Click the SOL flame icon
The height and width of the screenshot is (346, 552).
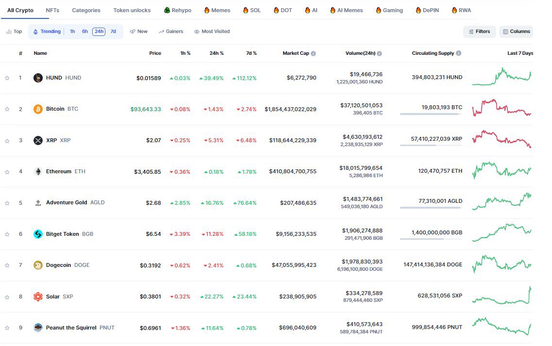pyautogui.click(x=246, y=10)
